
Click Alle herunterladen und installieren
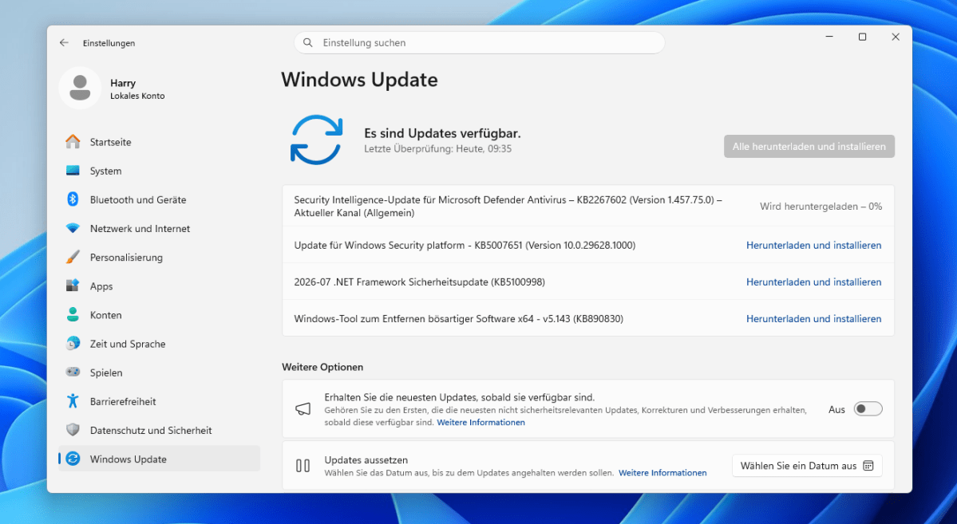pyautogui.click(x=809, y=147)
